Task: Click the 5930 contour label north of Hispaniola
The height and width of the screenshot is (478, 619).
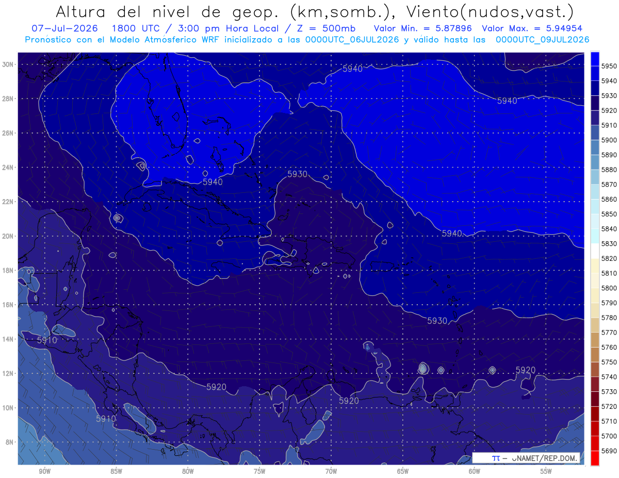Action: (x=297, y=174)
